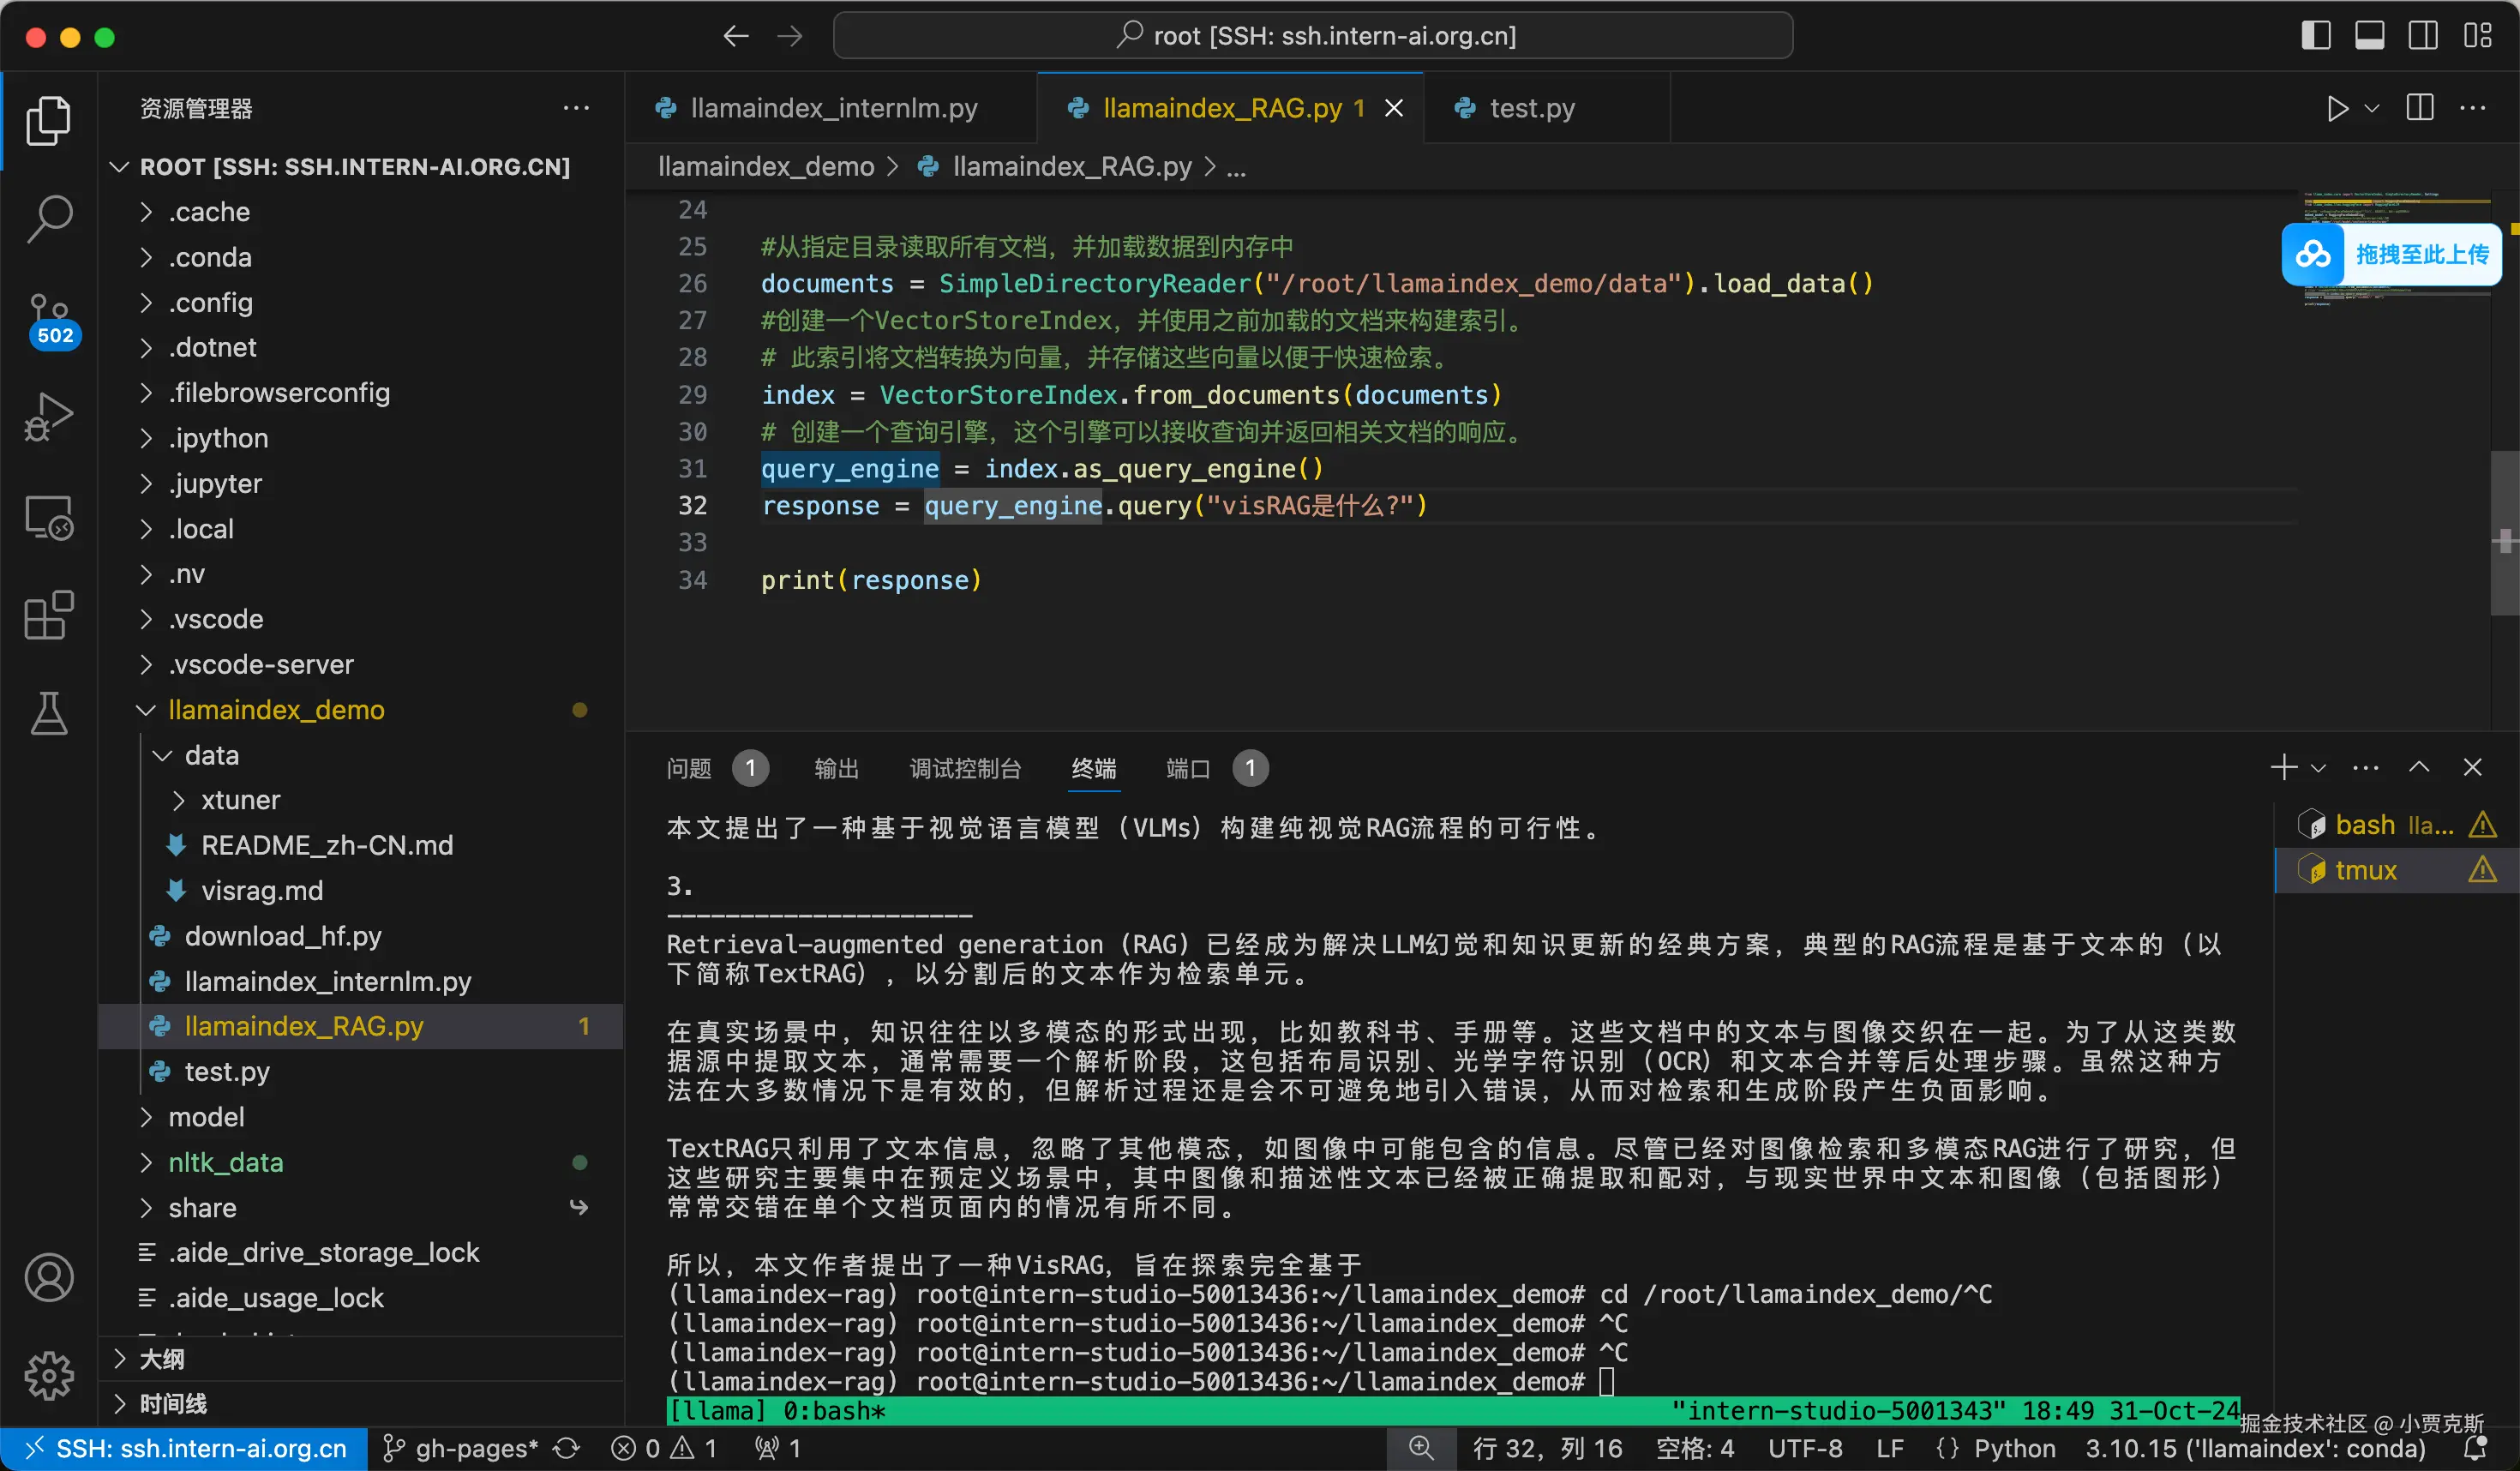This screenshot has width=2520, height=1471.
Task: Open Source Control with 502 badge
Action: [48, 318]
